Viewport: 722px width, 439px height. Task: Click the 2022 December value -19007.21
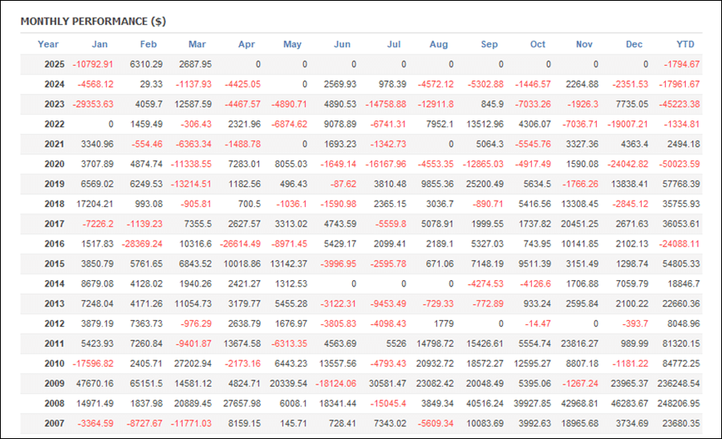click(627, 124)
